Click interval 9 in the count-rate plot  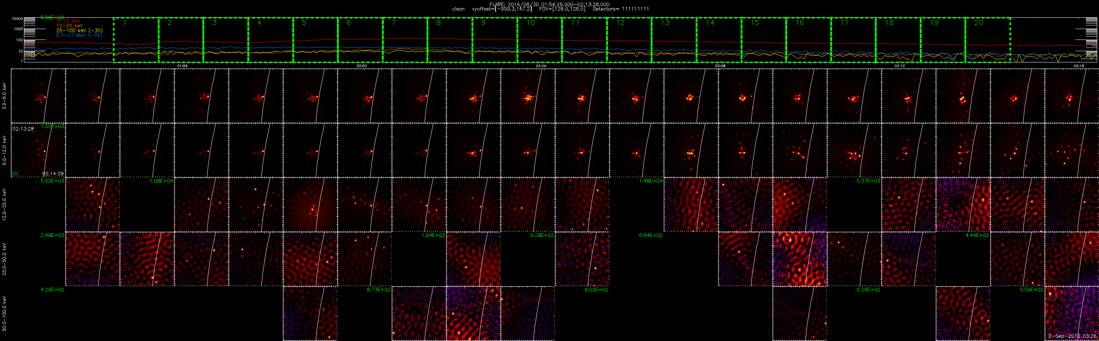pyautogui.click(x=494, y=40)
